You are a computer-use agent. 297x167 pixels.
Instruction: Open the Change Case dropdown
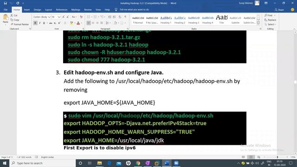pyautogui.click(x=74, y=17)
